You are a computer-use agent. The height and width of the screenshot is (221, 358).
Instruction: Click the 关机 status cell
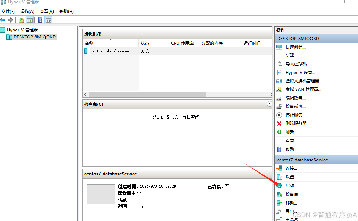[145, 51]
